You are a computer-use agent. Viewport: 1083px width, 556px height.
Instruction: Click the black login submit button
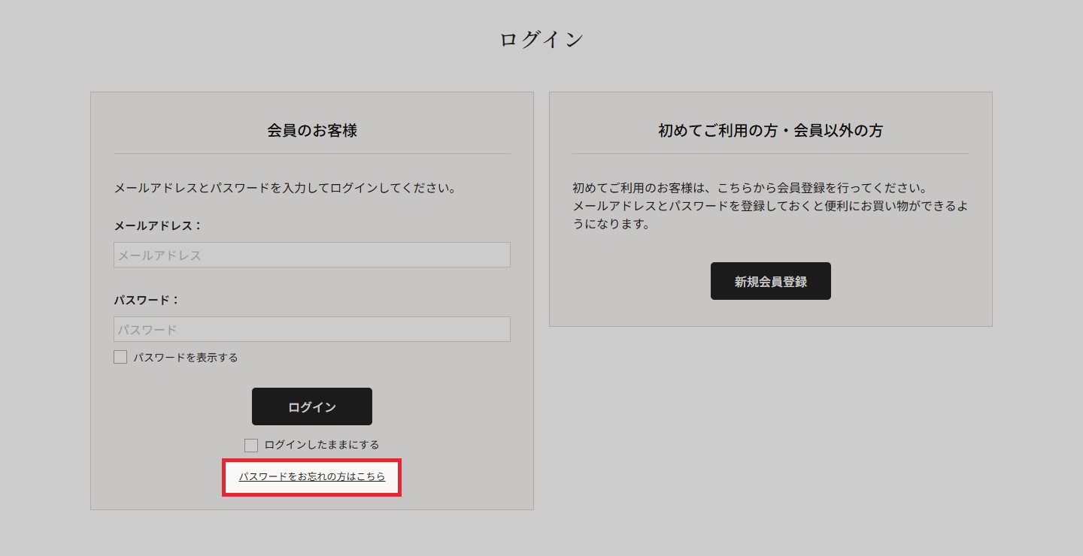coord(312,406)
